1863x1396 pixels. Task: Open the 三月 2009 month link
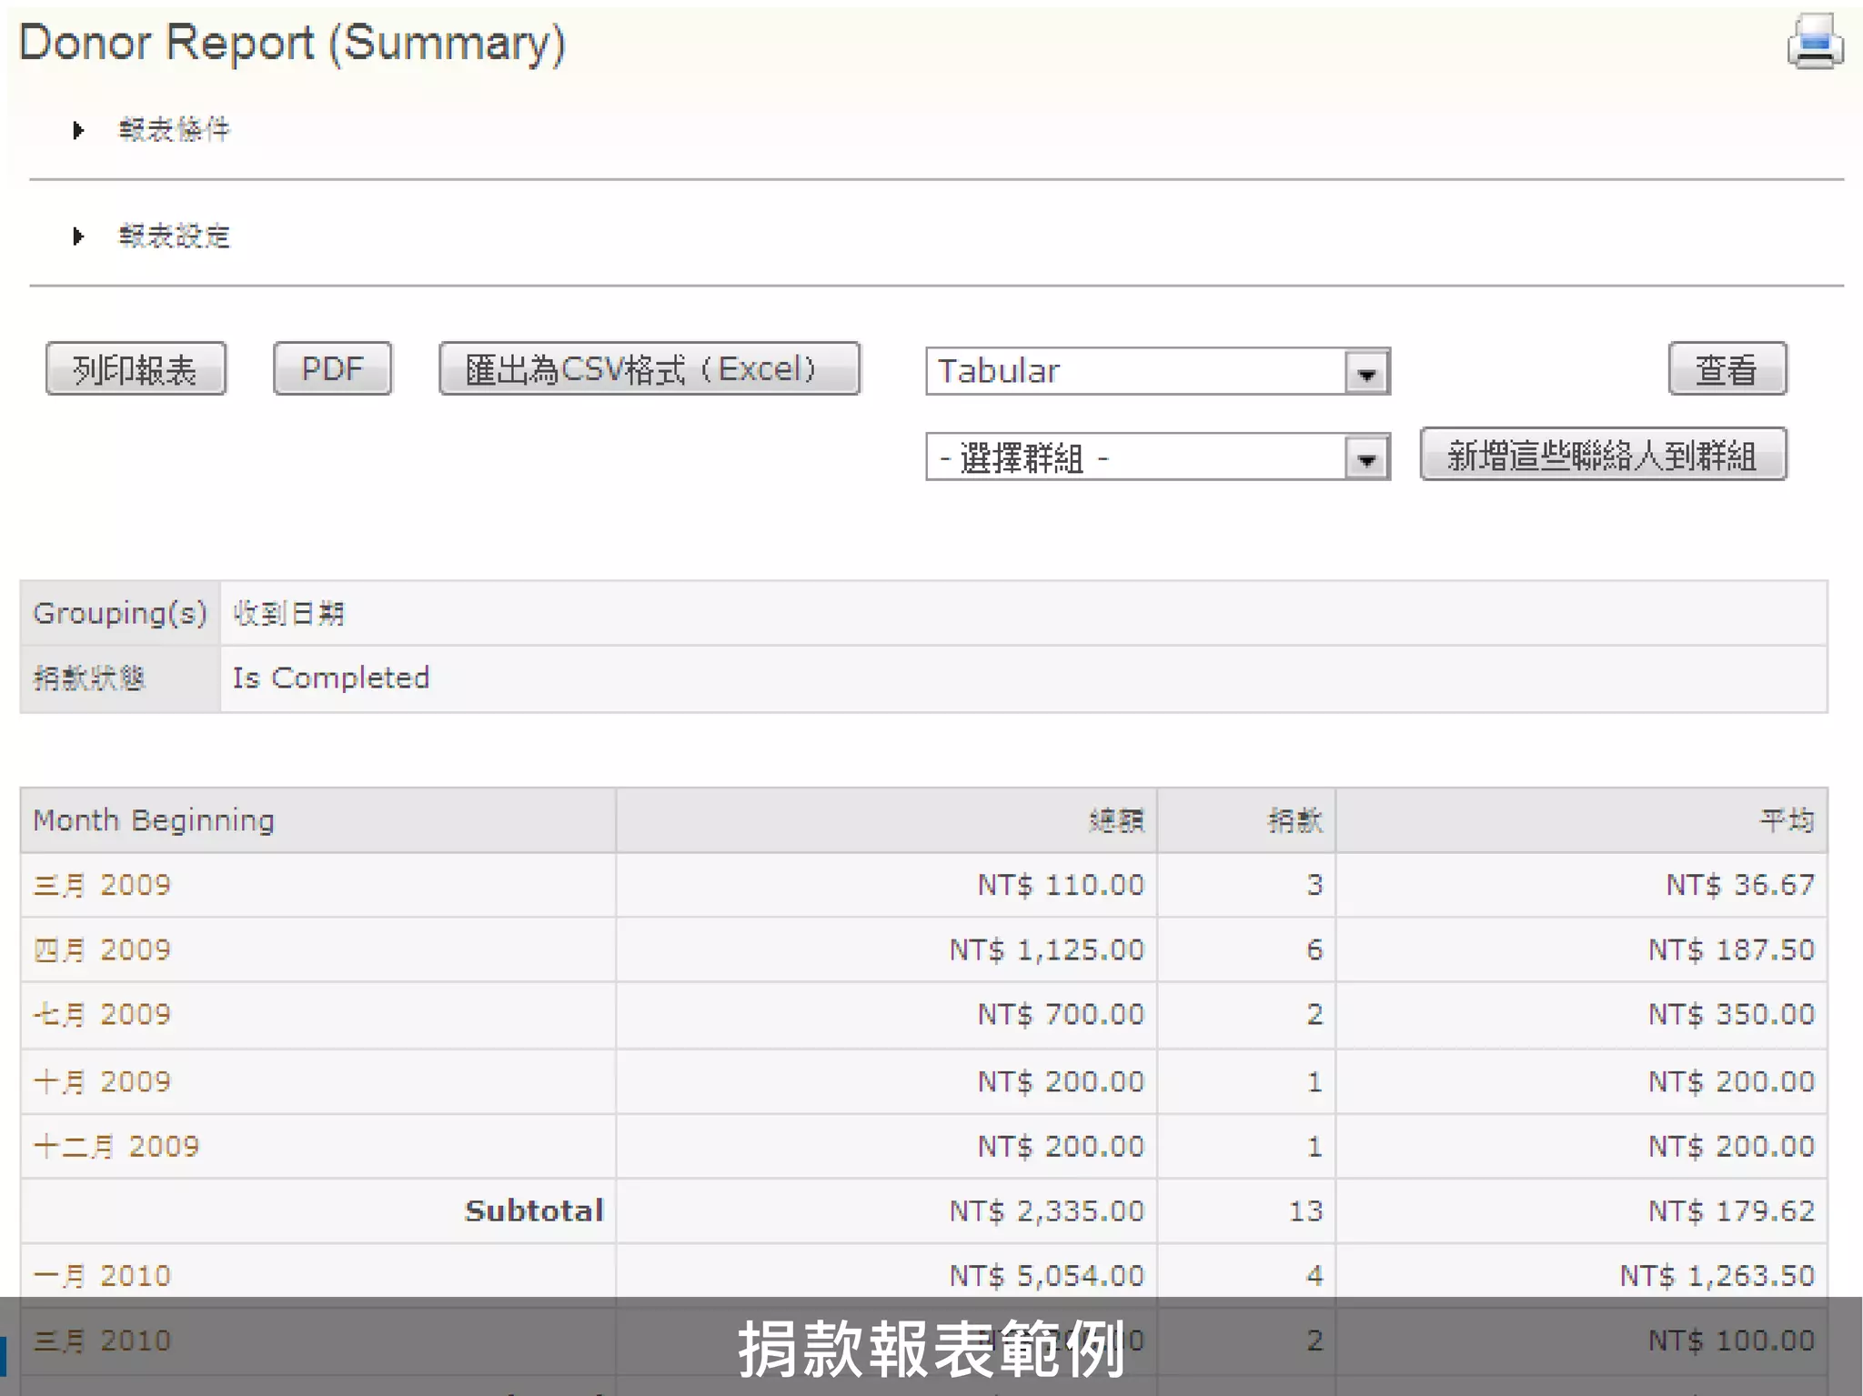pyautogui.click(x=102, y=885)
